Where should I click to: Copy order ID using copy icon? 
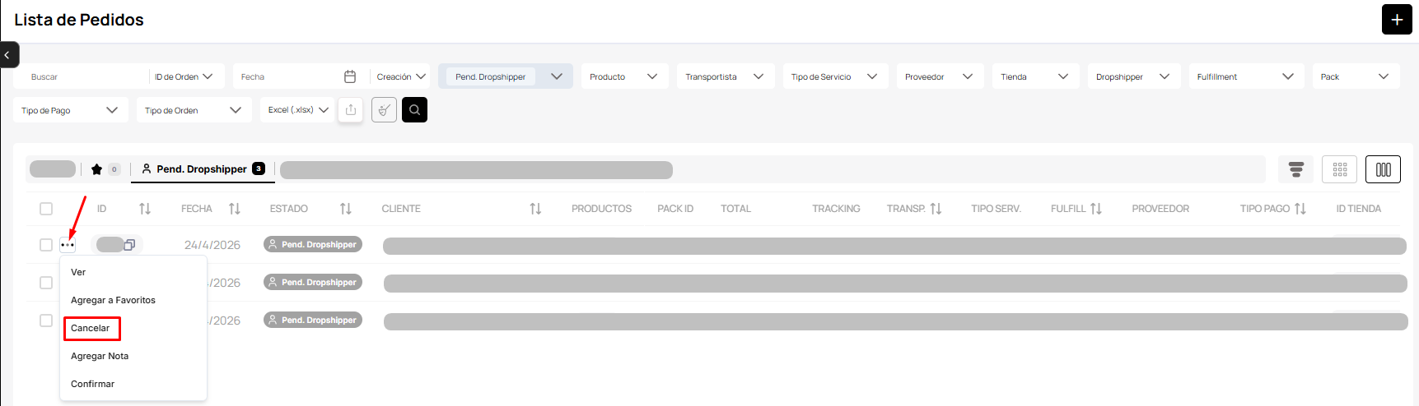pyautogui.click(x=129, y=245)
